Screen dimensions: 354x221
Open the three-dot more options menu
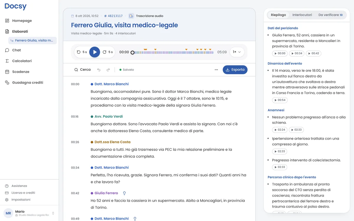[x=216, y=70]
